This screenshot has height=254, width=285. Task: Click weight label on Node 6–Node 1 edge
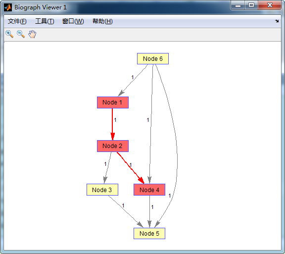click(133, 77)
